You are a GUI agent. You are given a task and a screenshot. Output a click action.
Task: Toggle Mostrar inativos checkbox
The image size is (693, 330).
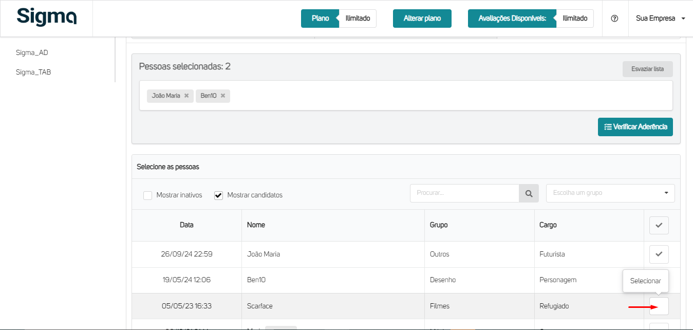click(148, 195)
